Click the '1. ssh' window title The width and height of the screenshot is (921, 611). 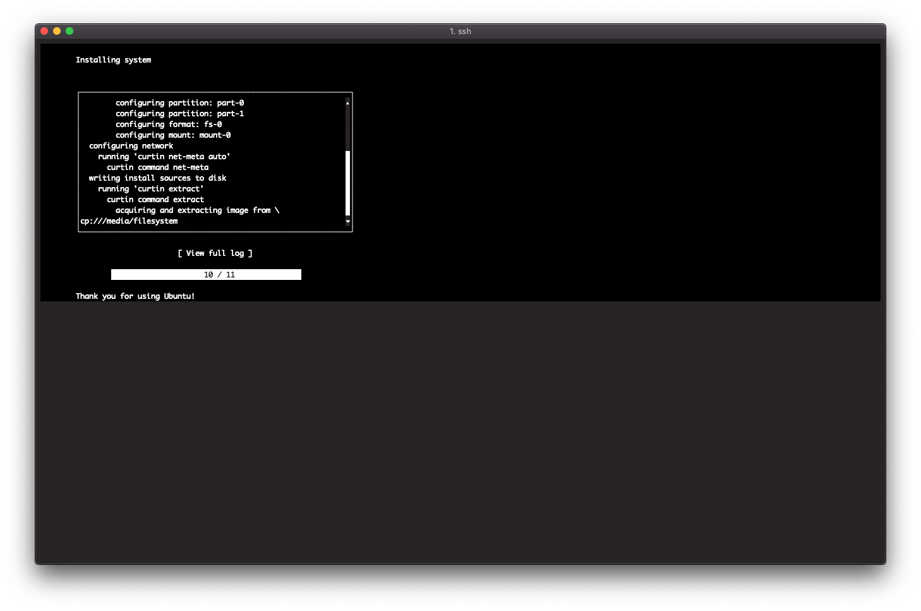[460, 31]
